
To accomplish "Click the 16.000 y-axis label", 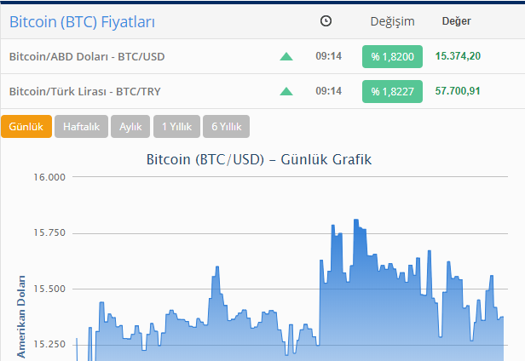I will coord(49,177).
